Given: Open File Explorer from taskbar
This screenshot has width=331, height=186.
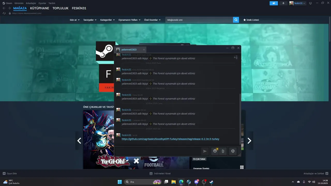Looking at the screenshot, I should (x=174, y=182).
